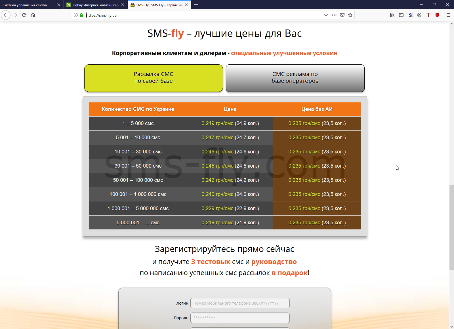454x329 pixels.
Task: Click the vertical page scrollbar thumb
Action: tap(451, 227)
